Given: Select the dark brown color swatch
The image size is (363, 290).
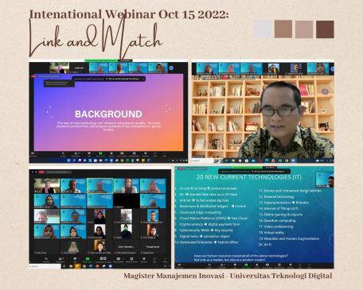Looking at the screenshot, I should [325, 29].
